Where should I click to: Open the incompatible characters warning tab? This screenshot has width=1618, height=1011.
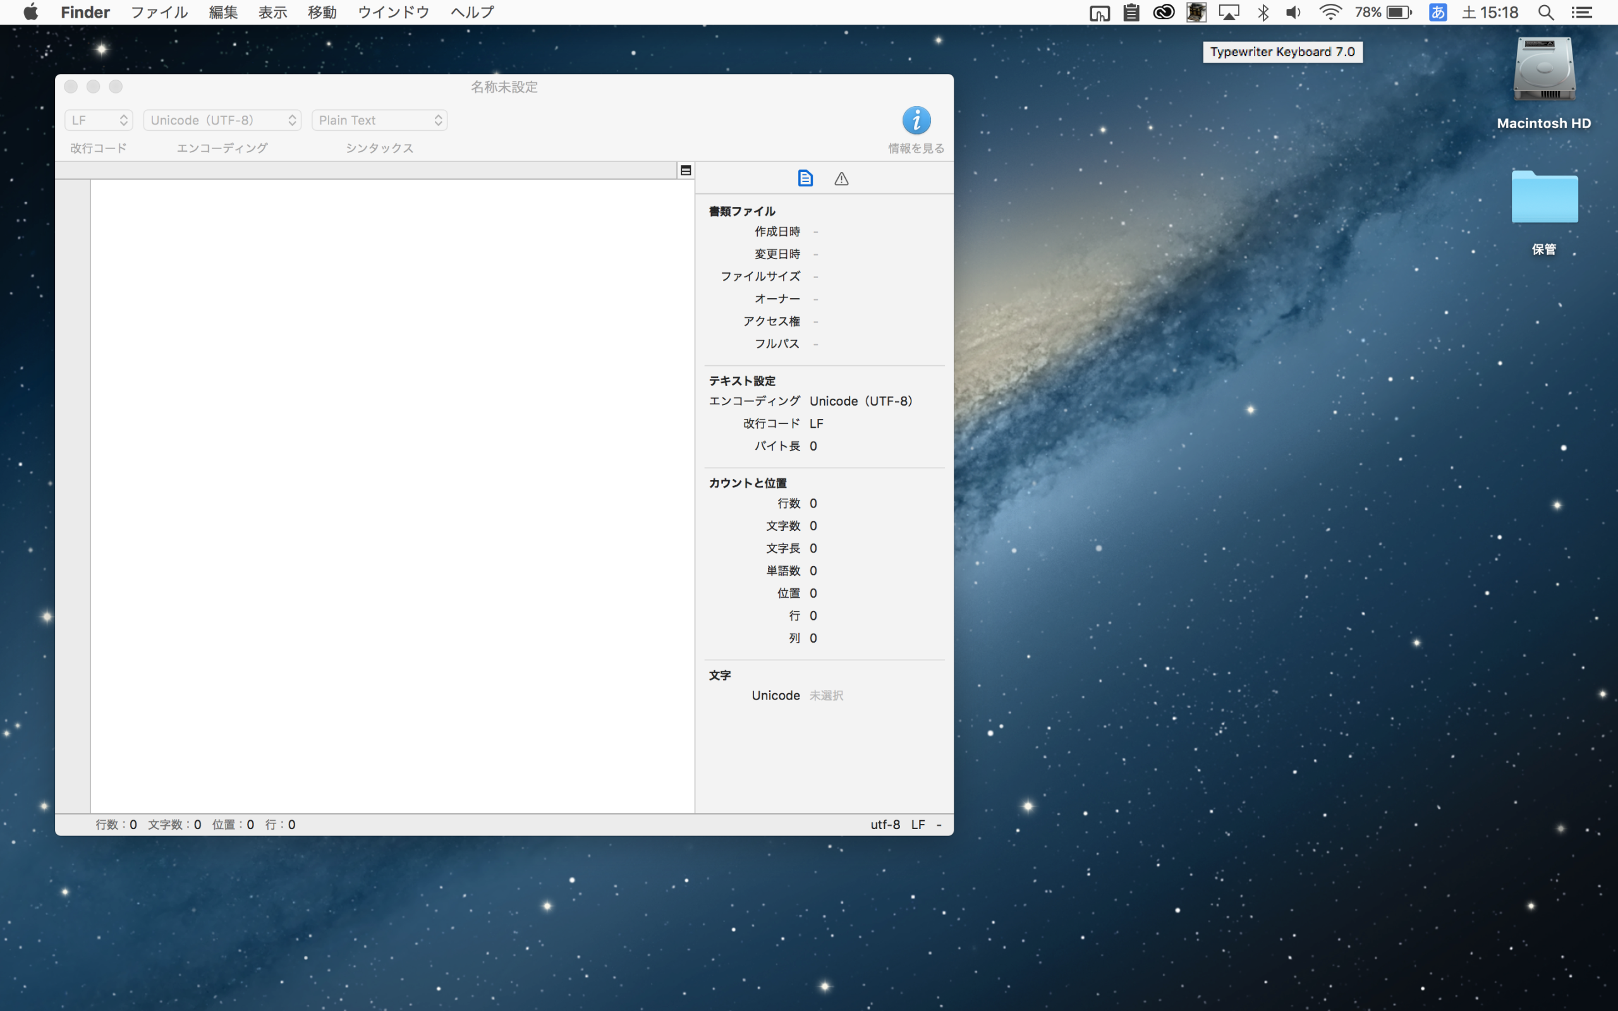click(x=841, y=179)
